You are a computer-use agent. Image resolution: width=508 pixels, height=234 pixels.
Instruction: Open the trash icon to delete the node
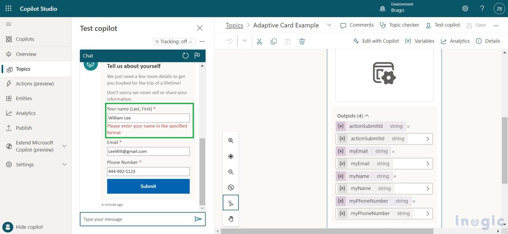302,41
